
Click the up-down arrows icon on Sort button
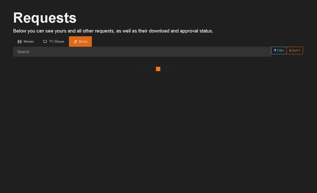290,51
